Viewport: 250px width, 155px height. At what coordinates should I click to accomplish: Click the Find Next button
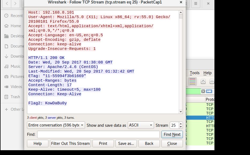172,134
